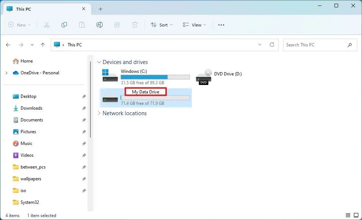Click '31.5 GB free of 99.3 GB' text
The width and height of the screenshot is (362, 220).
[143, 83]
